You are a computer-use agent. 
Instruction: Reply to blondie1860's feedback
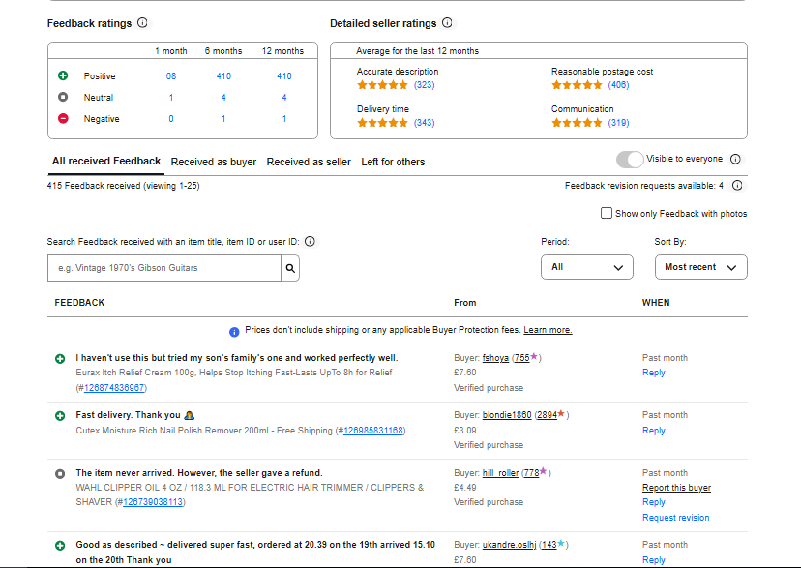(653, 431)
